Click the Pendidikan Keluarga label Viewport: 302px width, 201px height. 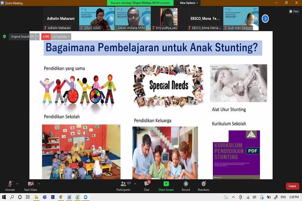pyautogui.click(x=153, y=121)
